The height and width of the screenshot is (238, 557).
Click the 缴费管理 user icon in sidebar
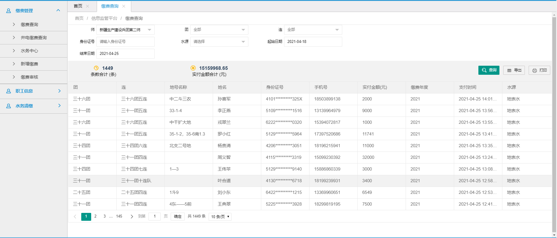[8, 11]
